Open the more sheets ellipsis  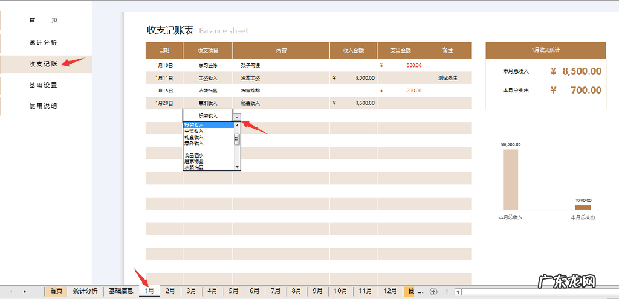pyautogui.click(x=421, y=292)
